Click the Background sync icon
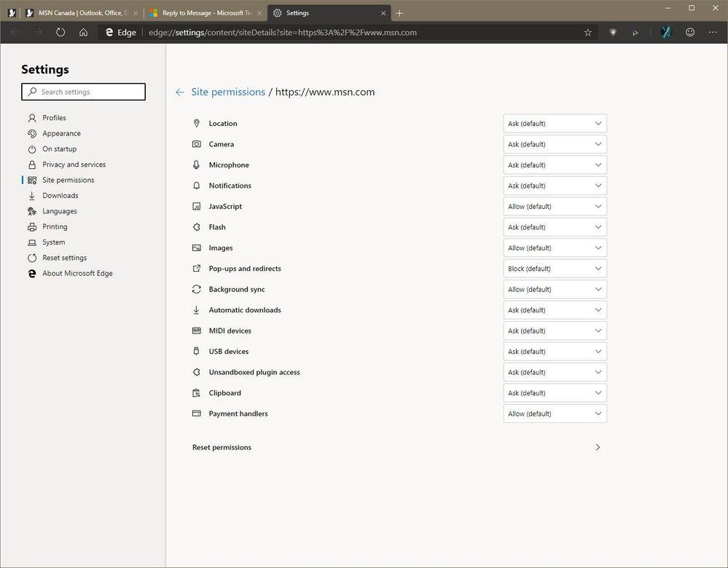The image size is (728, 568). (x=197, y=289)
